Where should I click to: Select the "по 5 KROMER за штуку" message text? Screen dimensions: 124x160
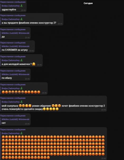(x=15, y=50)
